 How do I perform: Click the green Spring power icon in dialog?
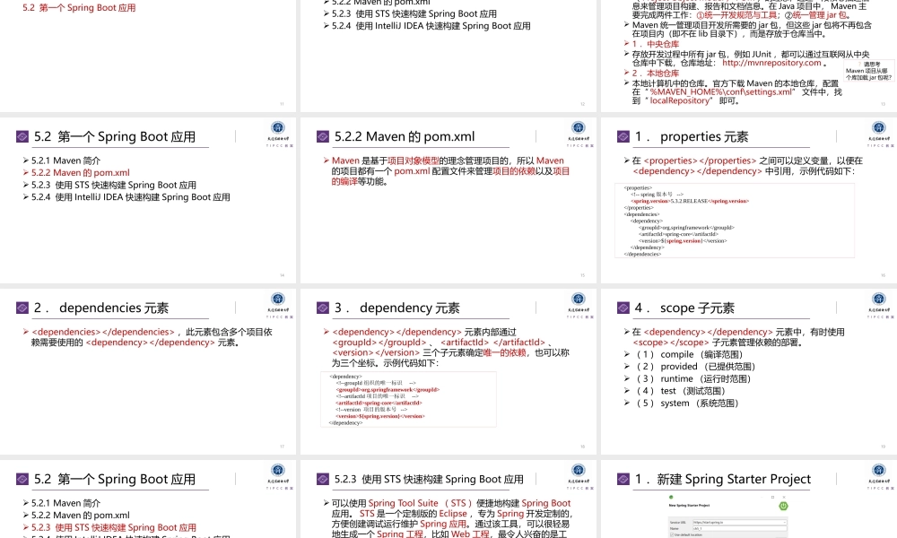click(x=783, y=505)
